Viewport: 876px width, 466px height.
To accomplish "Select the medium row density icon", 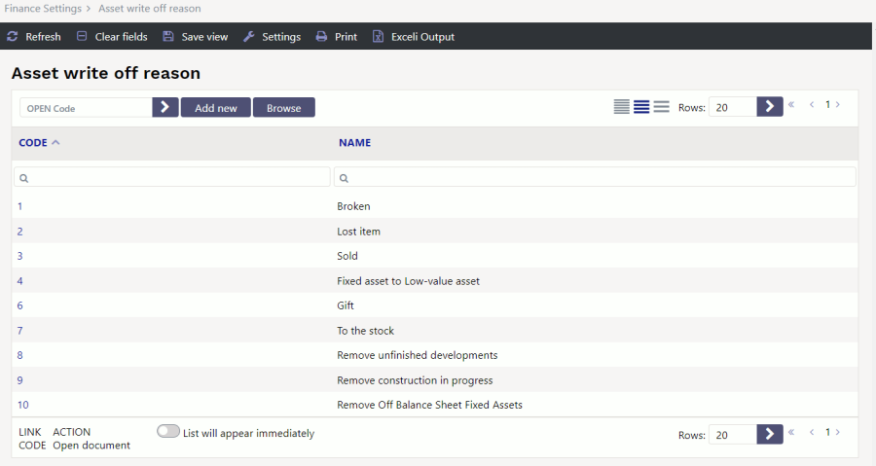I will click(641, 107).
